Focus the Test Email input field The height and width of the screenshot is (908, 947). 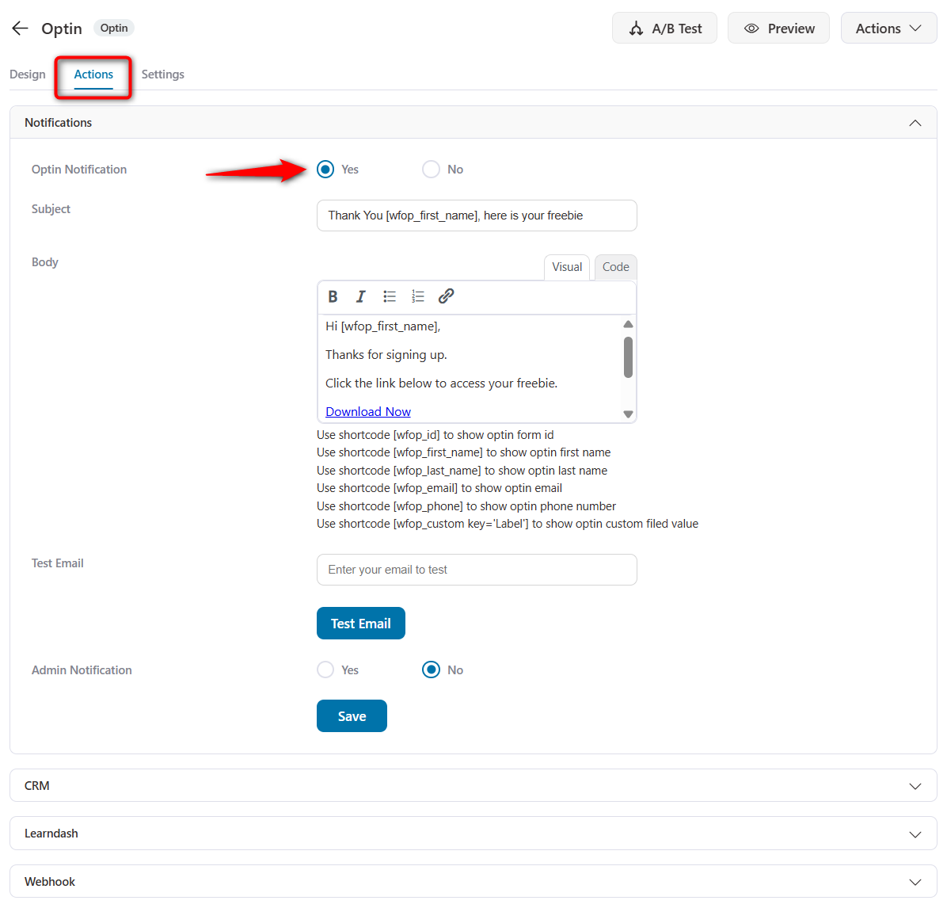click(477, 570)
